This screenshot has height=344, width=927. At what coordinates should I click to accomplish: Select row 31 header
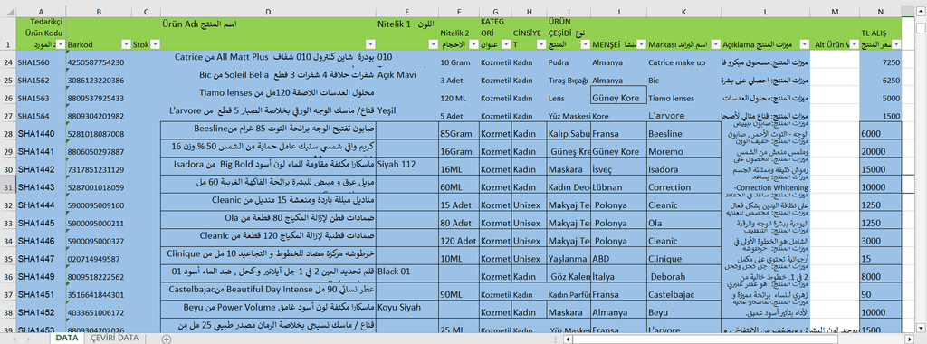(x=8, y=187)
